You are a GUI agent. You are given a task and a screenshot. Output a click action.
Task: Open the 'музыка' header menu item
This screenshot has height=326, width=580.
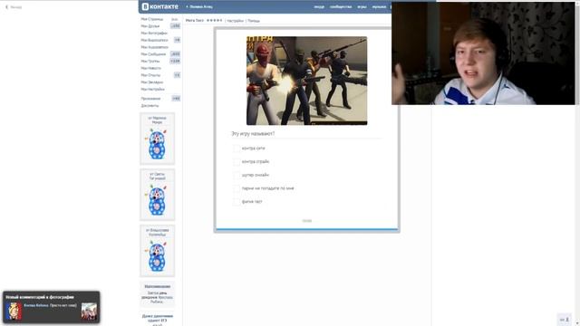click(379, 6)
